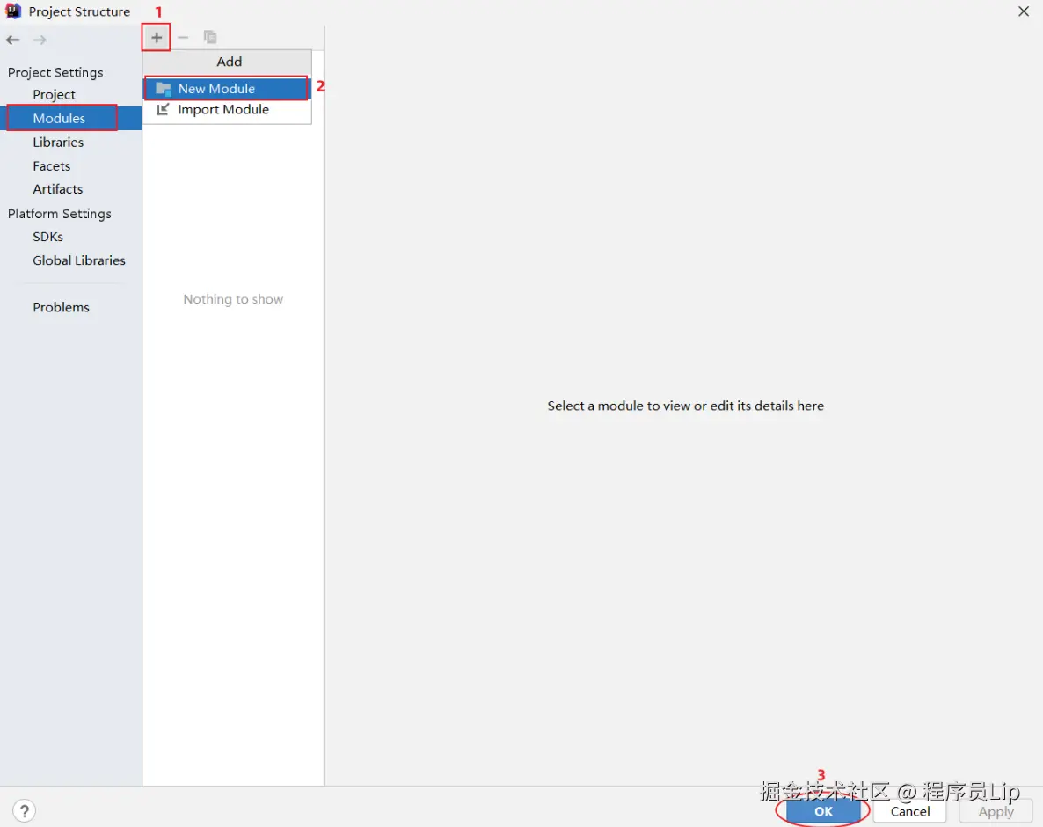Click the Platform Settings heading
Image resolution: width=1043 pixels, height=827 pixels.
tap(59, 214)
